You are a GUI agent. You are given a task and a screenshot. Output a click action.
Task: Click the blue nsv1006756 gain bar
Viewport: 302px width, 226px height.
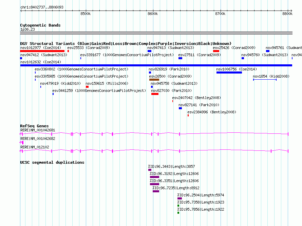229,72
